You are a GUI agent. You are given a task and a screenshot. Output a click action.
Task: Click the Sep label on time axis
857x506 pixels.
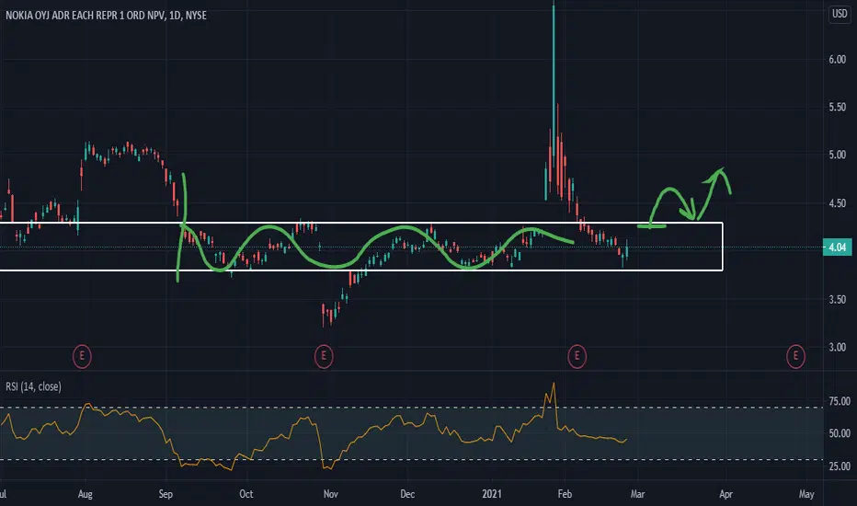[166, 495]
